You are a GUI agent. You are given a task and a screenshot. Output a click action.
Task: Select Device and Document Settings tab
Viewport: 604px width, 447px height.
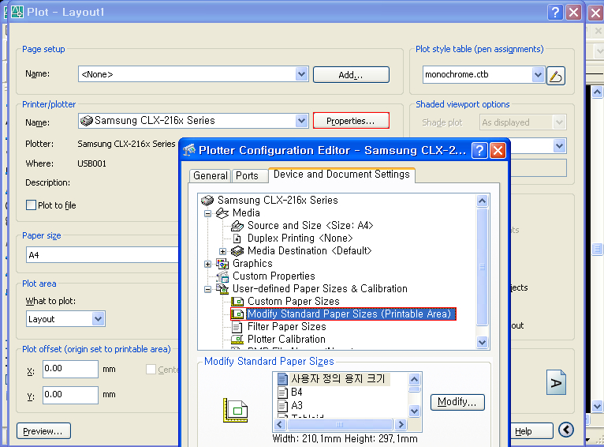point(341,175)
